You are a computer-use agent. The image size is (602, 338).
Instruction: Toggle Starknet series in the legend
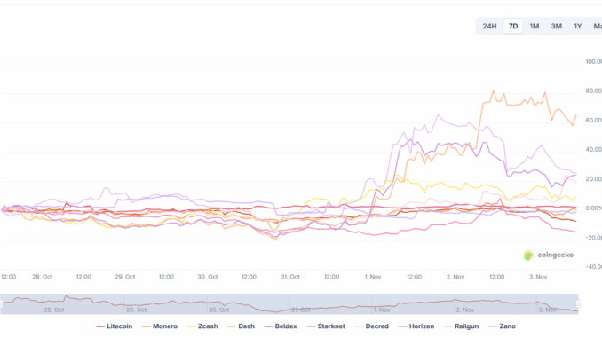coord(326,326)
